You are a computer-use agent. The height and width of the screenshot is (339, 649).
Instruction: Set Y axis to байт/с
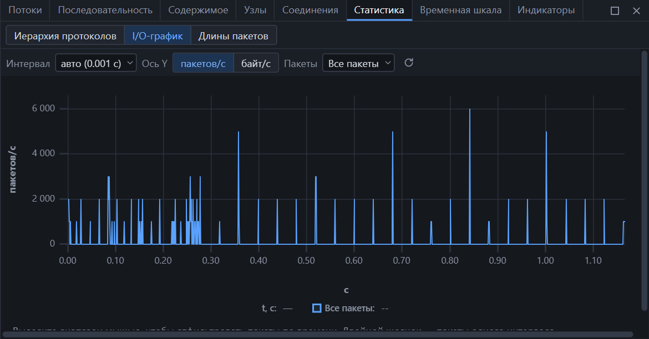[x=256, y=63]
